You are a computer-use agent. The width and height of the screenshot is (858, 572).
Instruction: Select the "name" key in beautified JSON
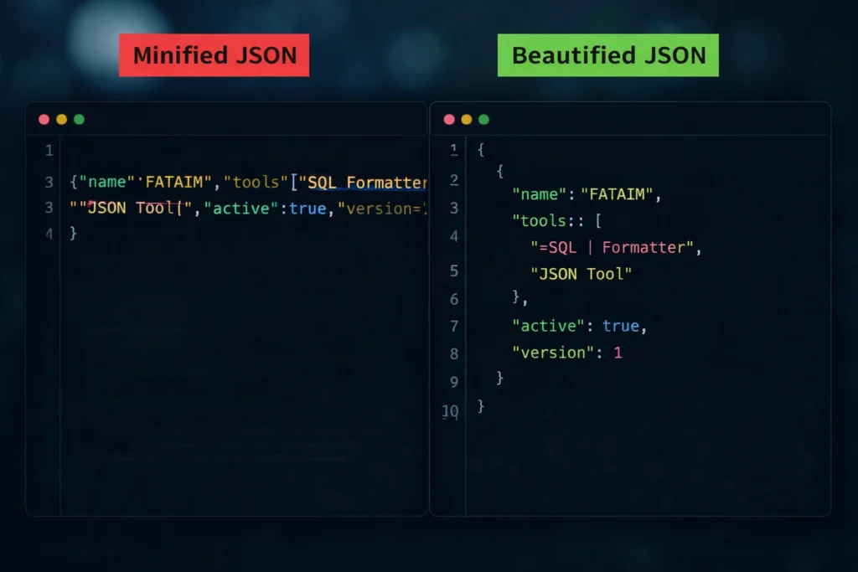click(537, 194)
